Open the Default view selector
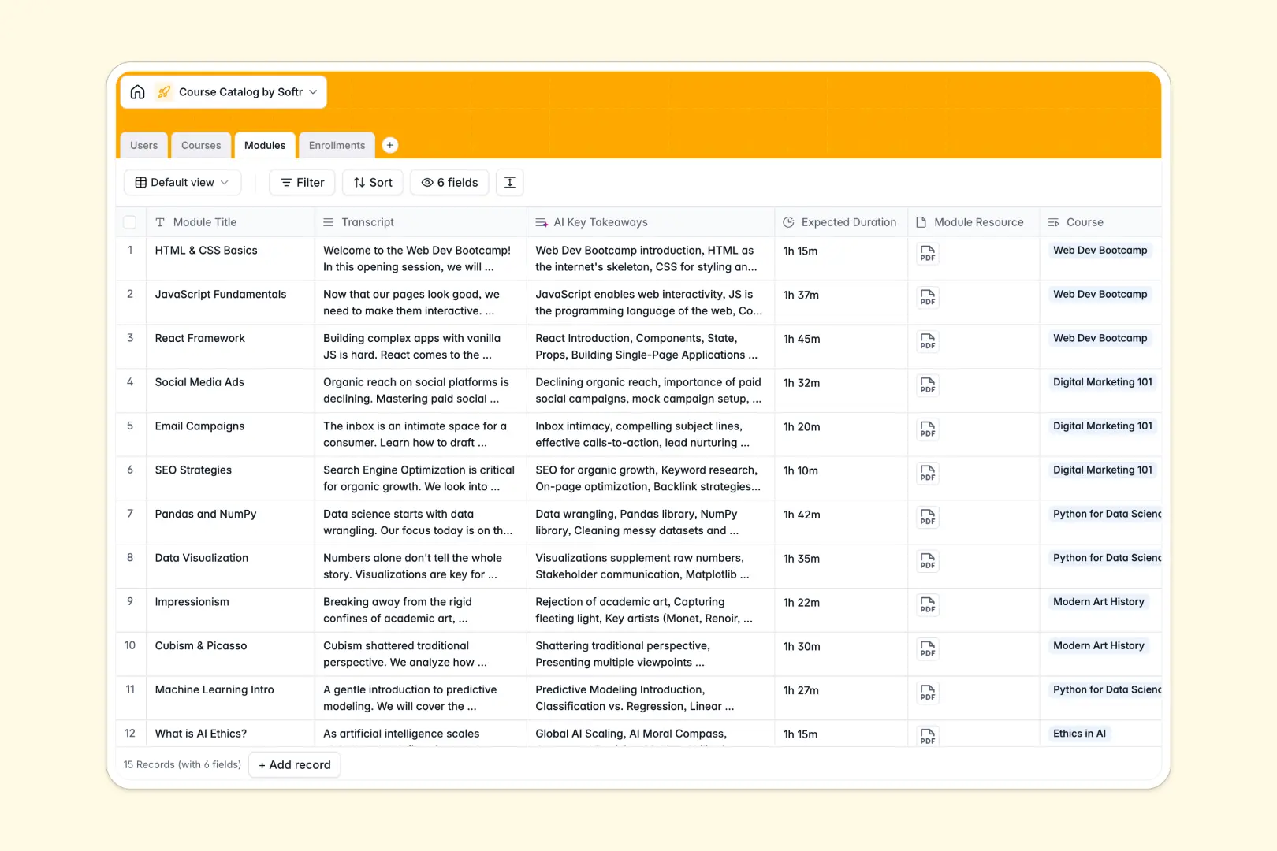Screen dimensions: 1277x851 [x=182, y=182]
